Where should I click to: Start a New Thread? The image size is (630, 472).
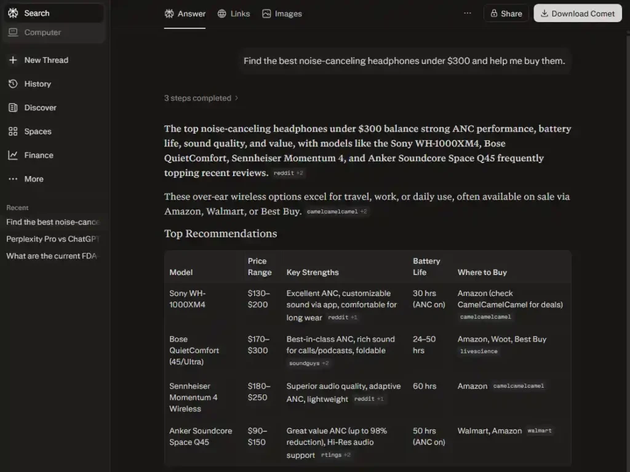coord(46,60)
